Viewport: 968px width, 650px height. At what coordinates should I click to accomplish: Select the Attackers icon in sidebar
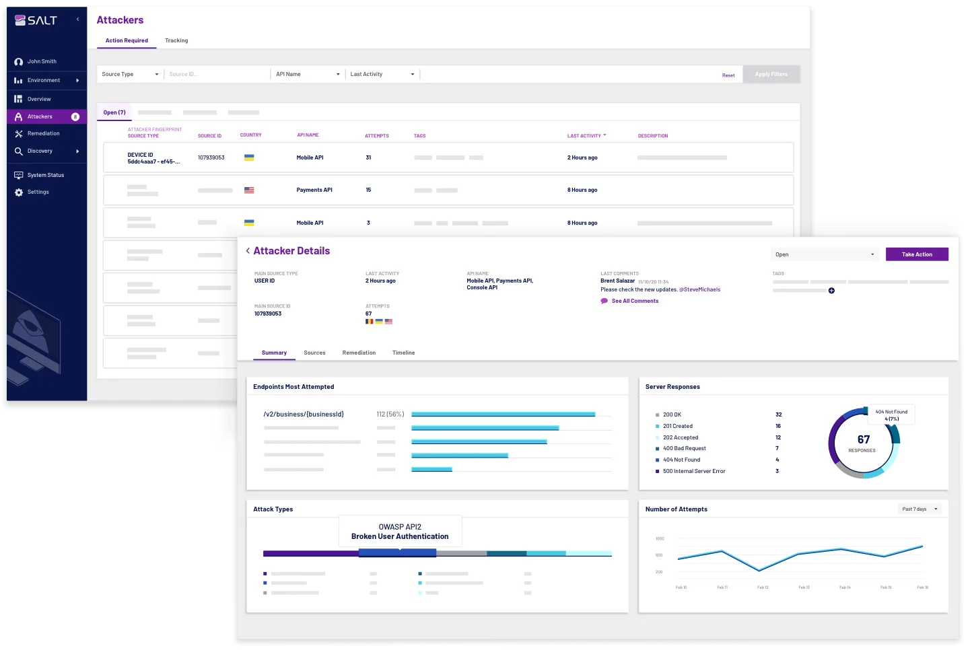click(18, 116)
